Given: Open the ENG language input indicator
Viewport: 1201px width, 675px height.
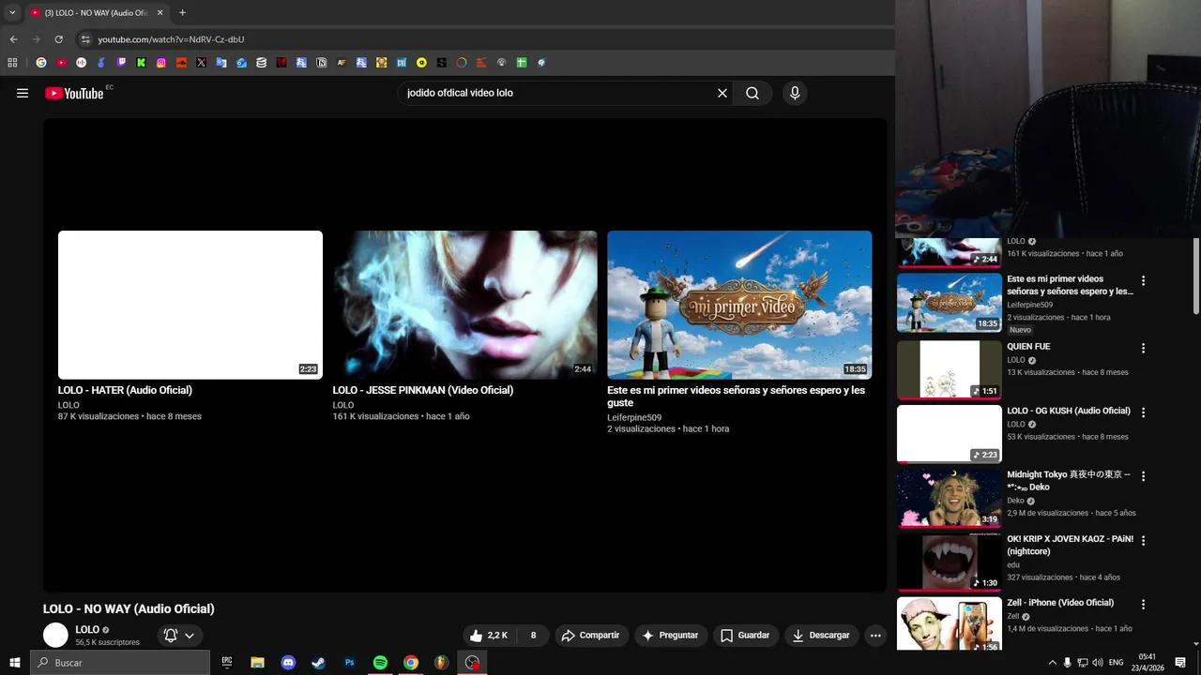Looking at the screenshot, I should coord(1116,663).
